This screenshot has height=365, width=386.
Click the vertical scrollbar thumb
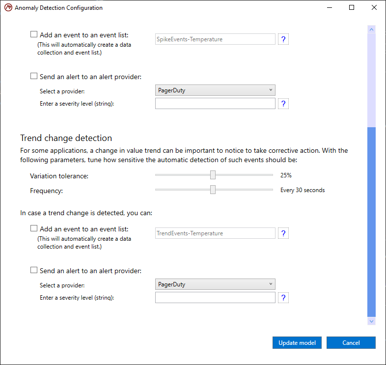point(371,222)
